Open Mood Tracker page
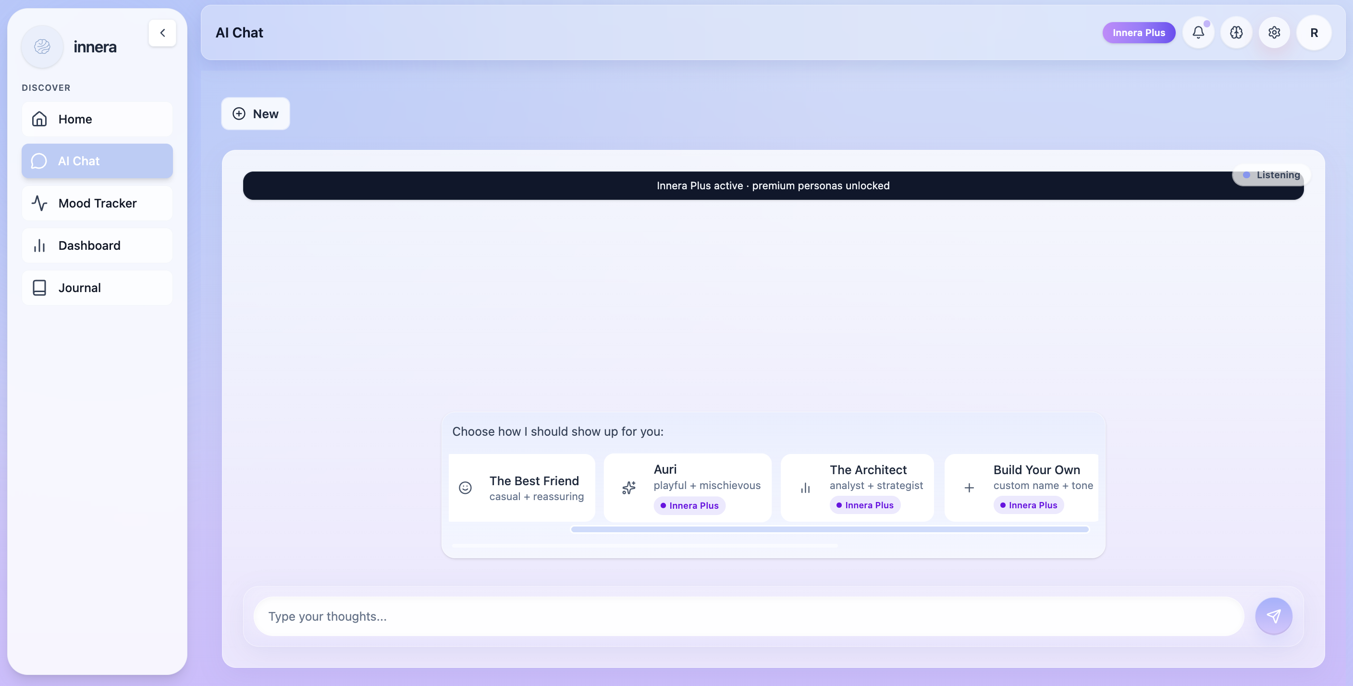This screenshot has height=686, width=1353. (x=97, y=203)
